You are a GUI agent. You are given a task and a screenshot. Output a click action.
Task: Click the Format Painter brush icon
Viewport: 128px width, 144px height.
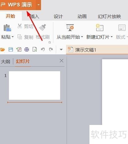pyautogui.click(x=43, y=27)
